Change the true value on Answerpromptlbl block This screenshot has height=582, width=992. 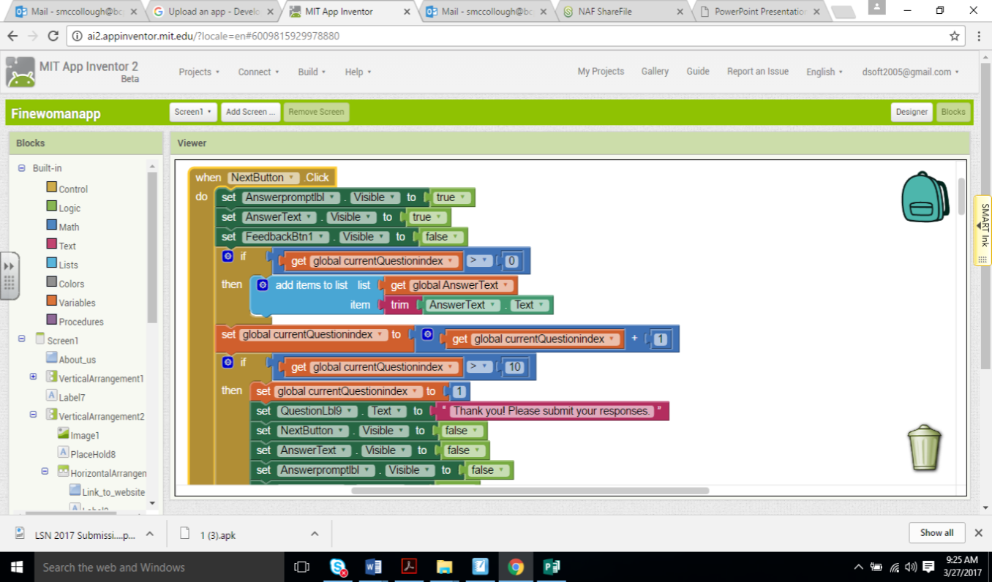[x=450, y=197]
